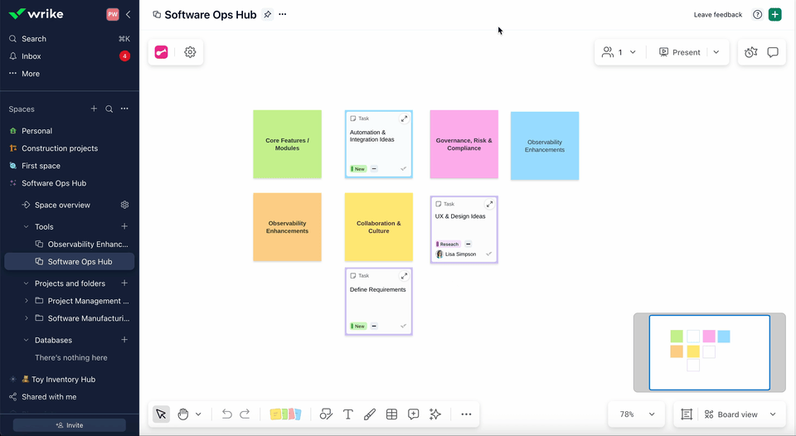Image resolution: width=796 pixels, height=436 pixels.
Task: Expand the Project Management folder
Action: click(27, 301)
